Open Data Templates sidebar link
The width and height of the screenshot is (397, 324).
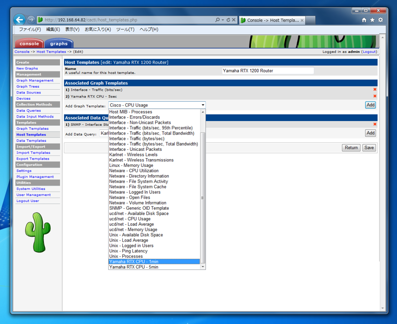pos(31,141)
